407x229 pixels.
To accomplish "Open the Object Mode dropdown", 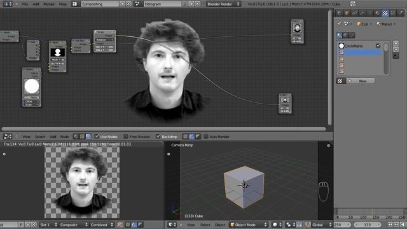I will [x=249, y=225].
